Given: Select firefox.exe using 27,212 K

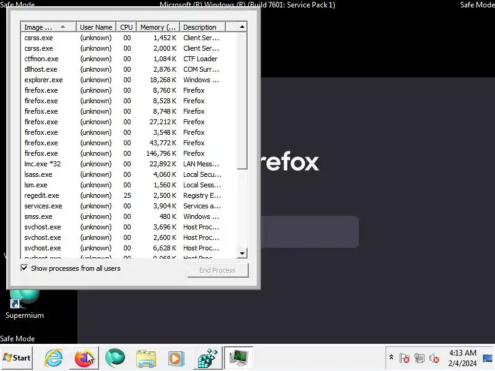Looking at the screenshot, I should tap(129, 122).
